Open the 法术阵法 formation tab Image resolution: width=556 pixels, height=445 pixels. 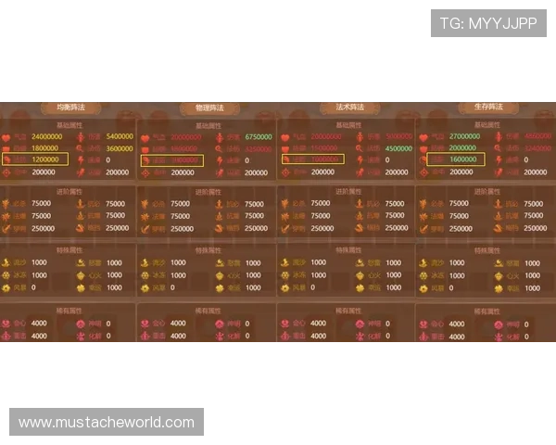[349, 108]
